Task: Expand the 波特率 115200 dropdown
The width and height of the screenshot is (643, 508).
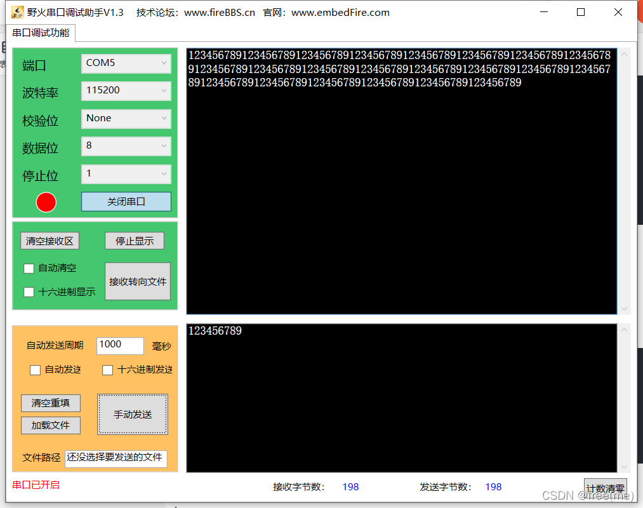Action: [x=126, y=91]
